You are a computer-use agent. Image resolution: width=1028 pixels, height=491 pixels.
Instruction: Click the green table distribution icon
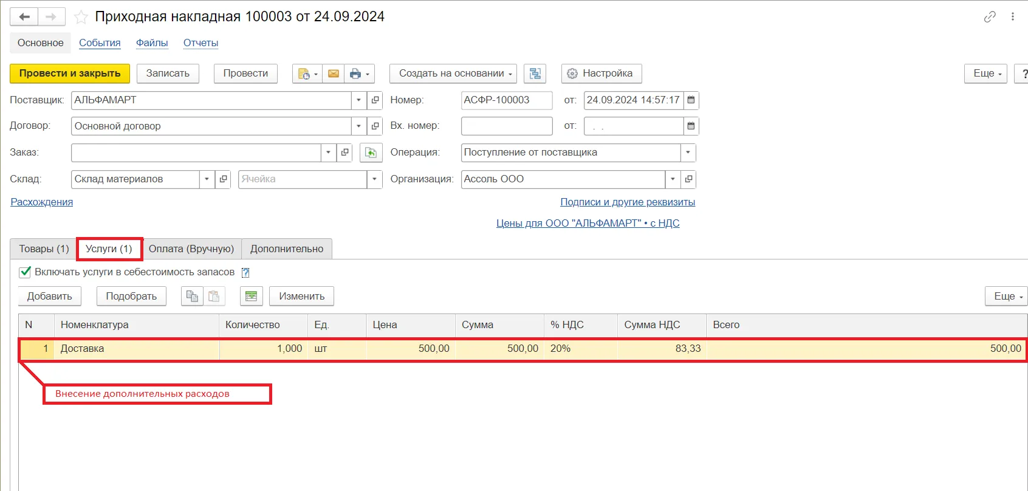tap(251, 297)
